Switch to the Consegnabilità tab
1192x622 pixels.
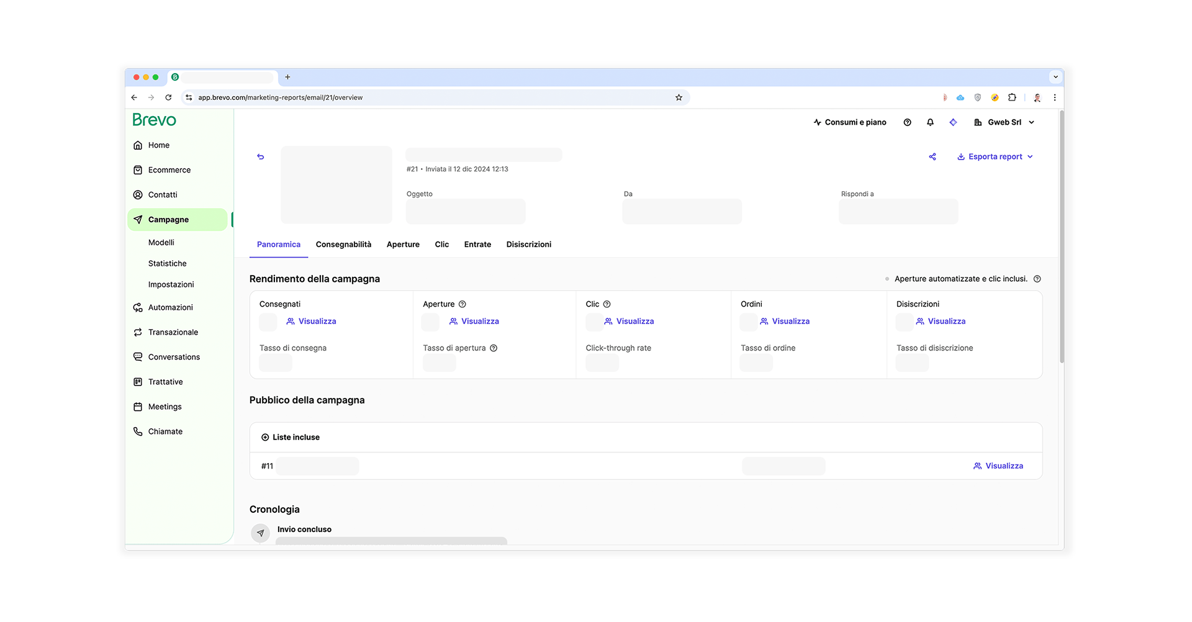(343, 245)
